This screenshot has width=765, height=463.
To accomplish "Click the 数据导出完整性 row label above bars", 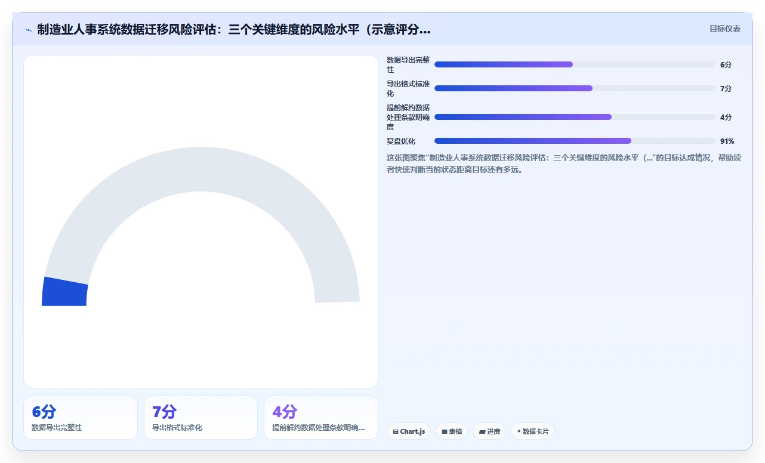I will click(408, 65).
